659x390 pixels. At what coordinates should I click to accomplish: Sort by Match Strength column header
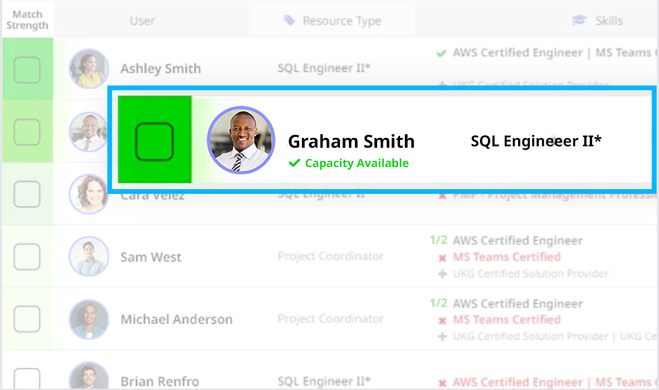point(28,20)
